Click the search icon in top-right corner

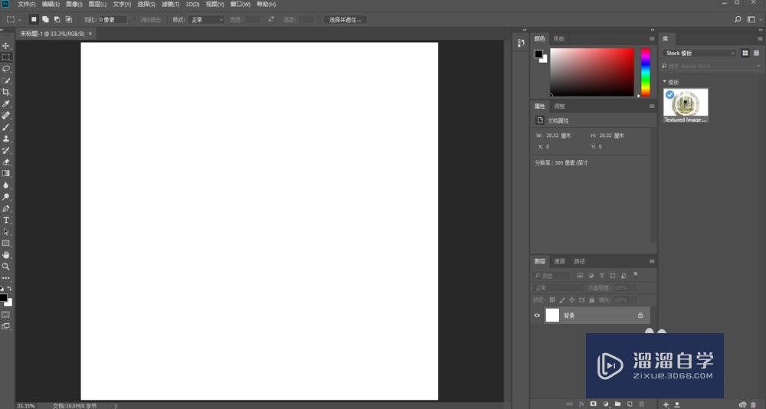738,20
